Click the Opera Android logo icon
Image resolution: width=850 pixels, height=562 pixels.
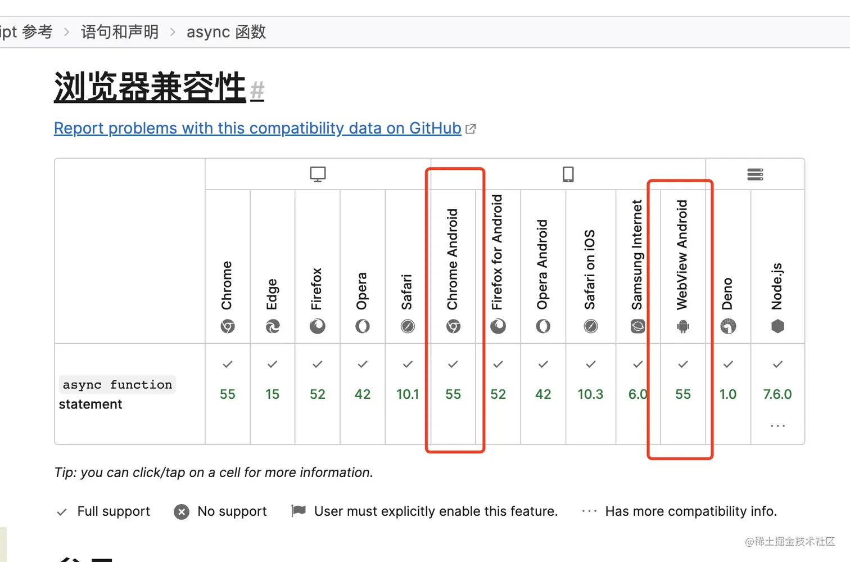pos(543,326)
